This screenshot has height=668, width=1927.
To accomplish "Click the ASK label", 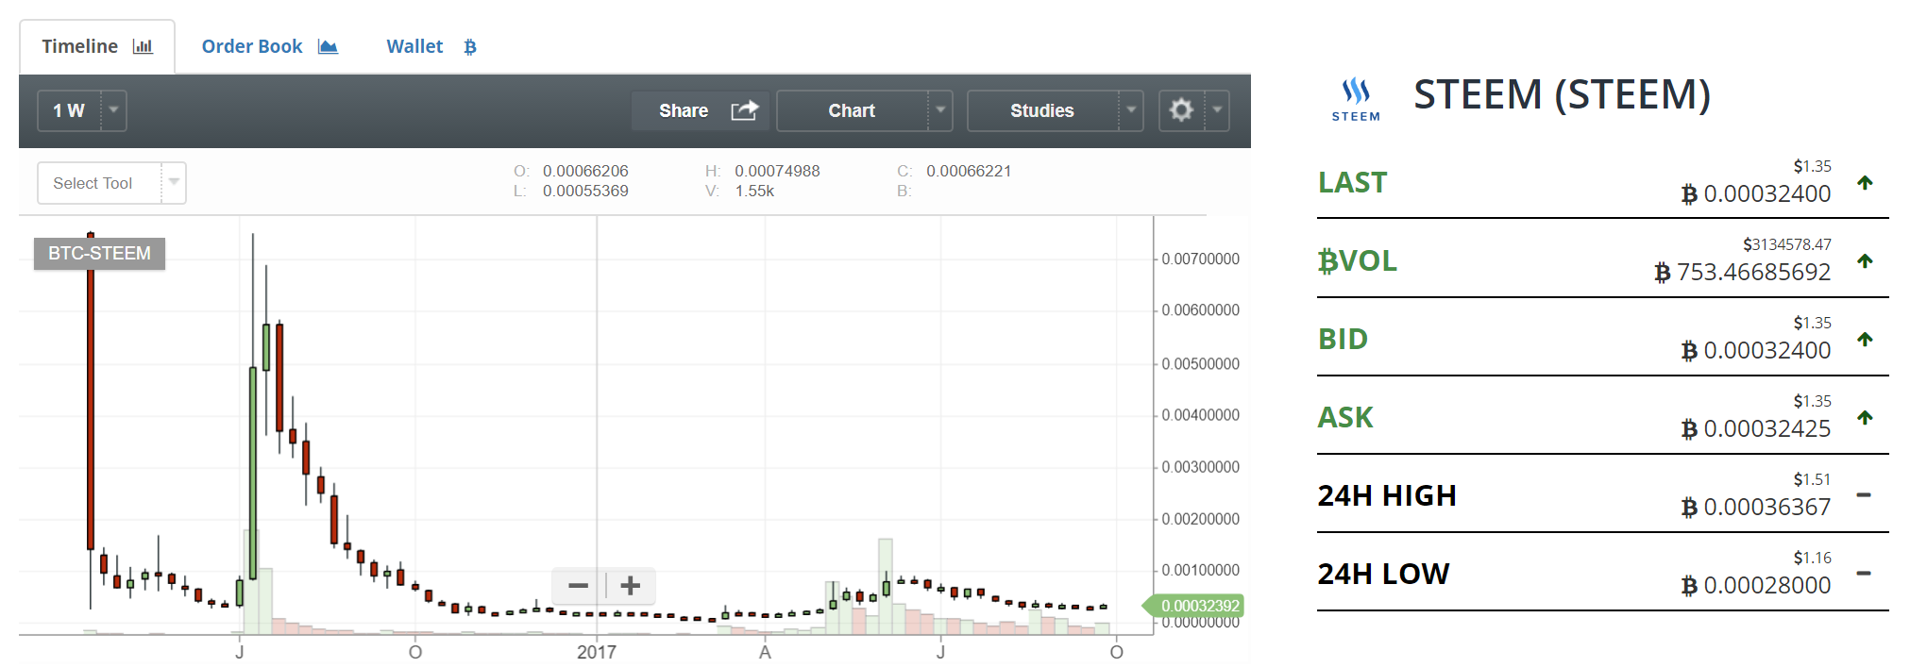I will point(1345,417).
